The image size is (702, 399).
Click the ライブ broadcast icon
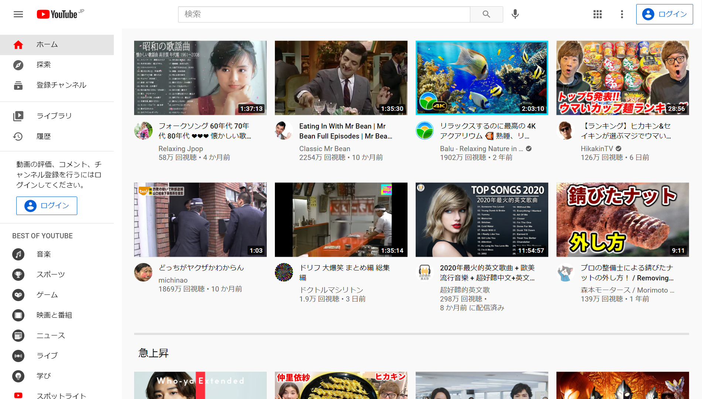18,356
